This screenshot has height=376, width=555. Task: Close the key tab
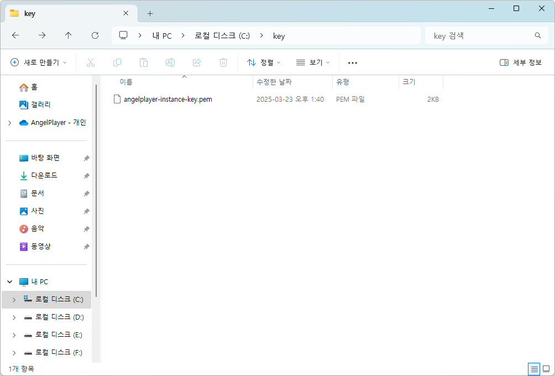(125, 13)
